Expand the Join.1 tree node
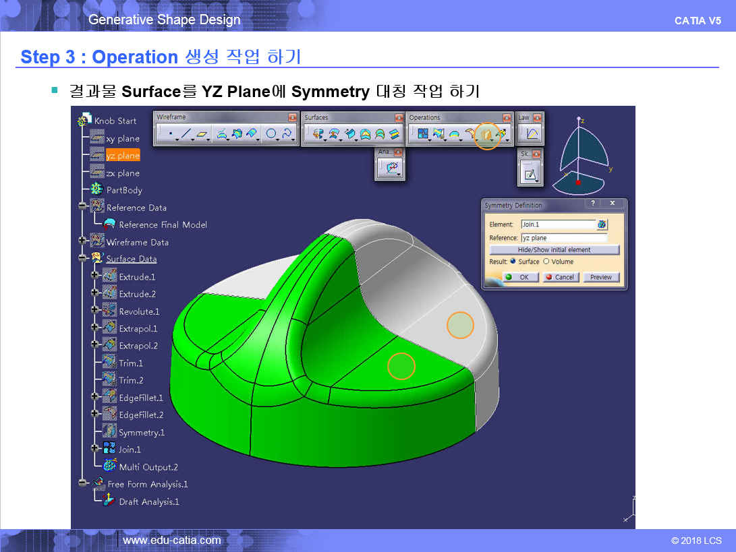The image size is (736, 552). click(95, 448)
